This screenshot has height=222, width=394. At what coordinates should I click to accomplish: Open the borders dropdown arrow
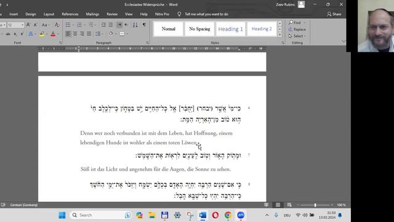127,34
